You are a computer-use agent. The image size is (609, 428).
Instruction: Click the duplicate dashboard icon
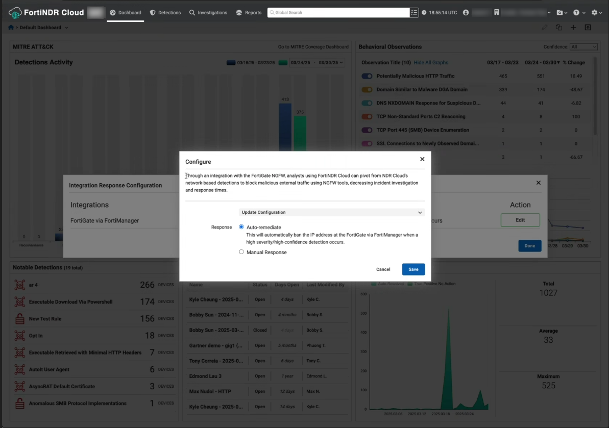pyautogui.click(x=559, y=28)
